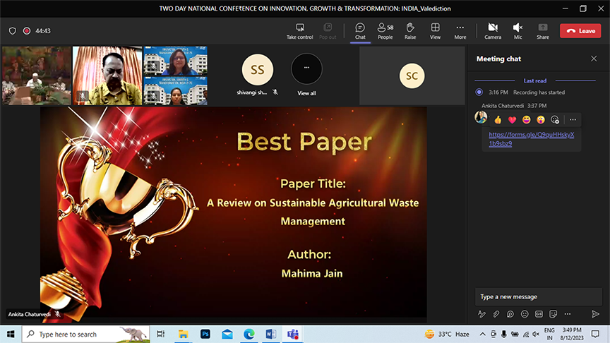React with the heart emoji
The width and height of the screenshot is (610, 343).
(512, 120)
